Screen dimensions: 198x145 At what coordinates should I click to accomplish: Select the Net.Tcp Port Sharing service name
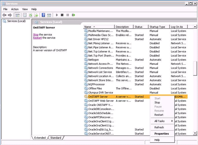pyautogui.click(x=101, y=56)
